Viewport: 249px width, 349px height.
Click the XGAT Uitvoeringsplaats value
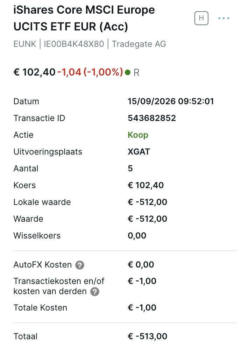point(139,151)
